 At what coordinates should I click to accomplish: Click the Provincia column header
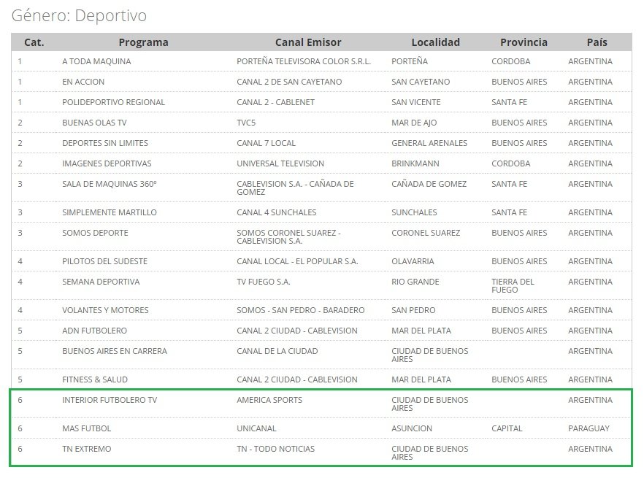(x=524, y=42)
